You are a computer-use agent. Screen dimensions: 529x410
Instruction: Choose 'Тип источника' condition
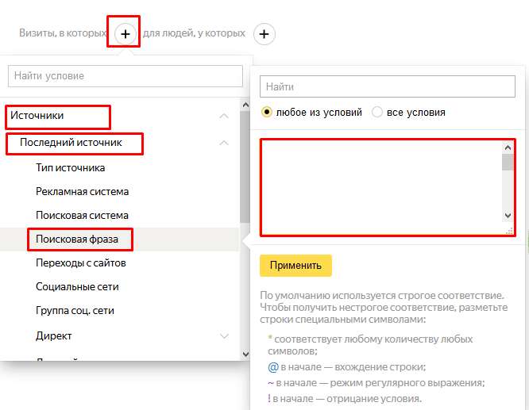click(70, 168)
